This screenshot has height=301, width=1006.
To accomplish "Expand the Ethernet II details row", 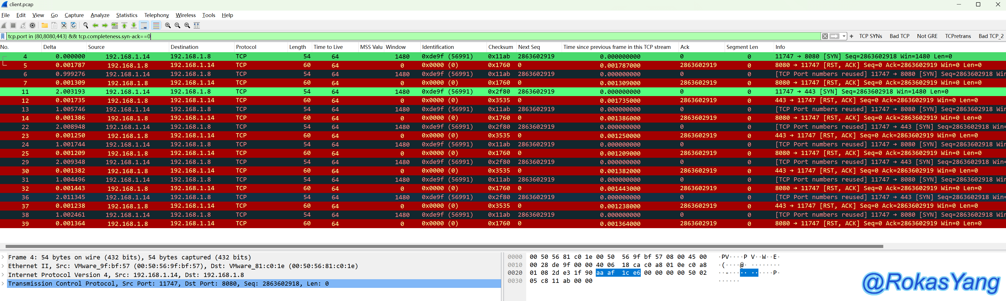I will click(3, 266).
